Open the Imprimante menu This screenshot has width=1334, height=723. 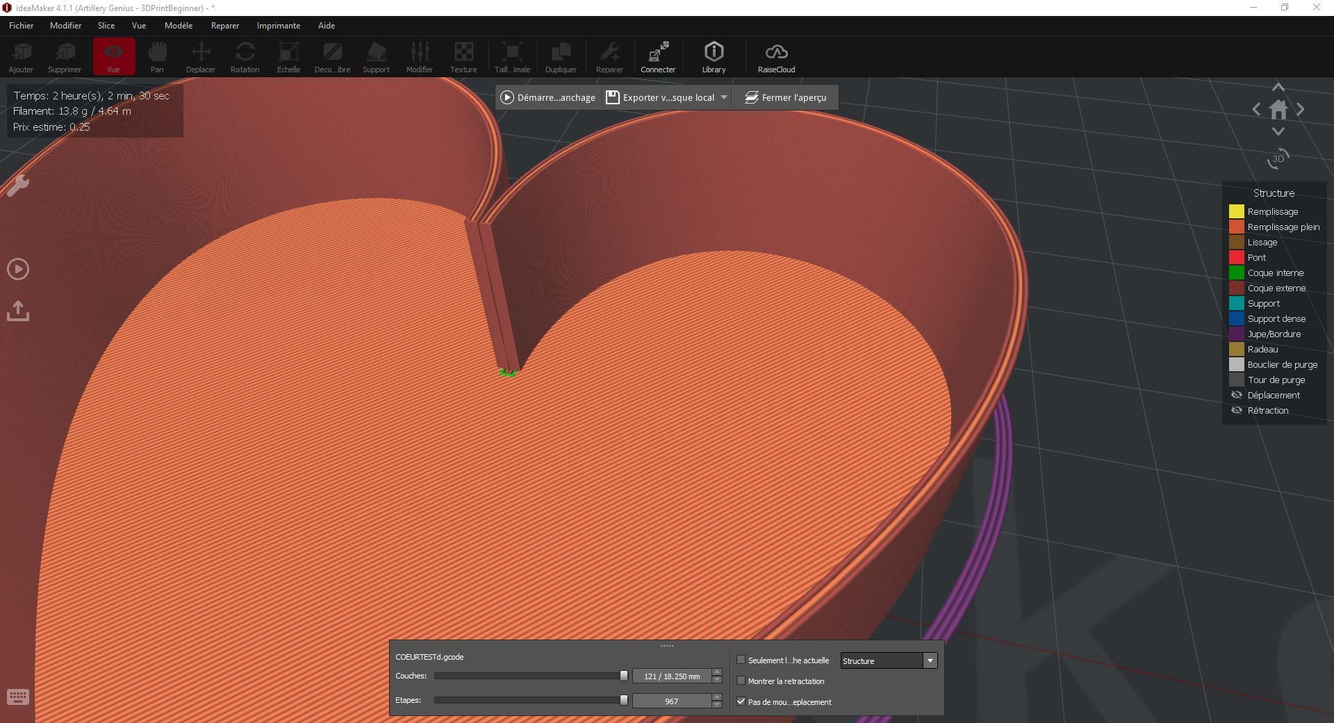pyautogui.click(x=278, y=26)
